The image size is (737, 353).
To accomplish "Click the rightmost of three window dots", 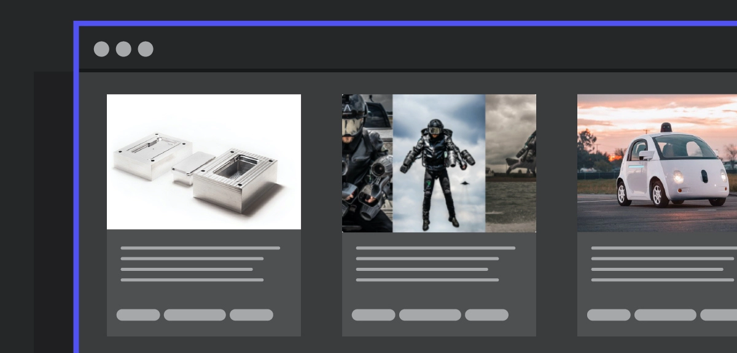I will tap(146, 49).
